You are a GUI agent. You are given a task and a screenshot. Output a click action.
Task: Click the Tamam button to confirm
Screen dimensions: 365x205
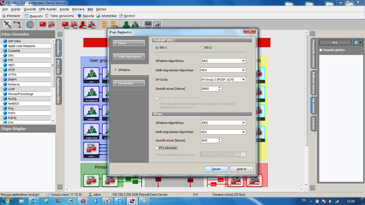pyautogui.click(x=216, y=169)
